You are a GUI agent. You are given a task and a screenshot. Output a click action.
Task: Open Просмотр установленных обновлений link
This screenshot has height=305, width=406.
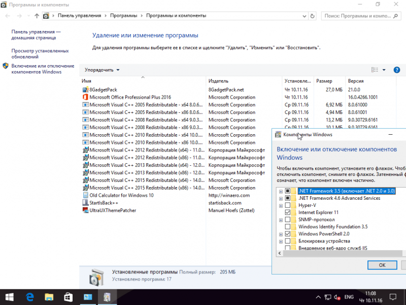coord(40,54)
